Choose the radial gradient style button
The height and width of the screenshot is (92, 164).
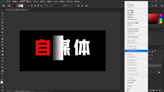32,6
